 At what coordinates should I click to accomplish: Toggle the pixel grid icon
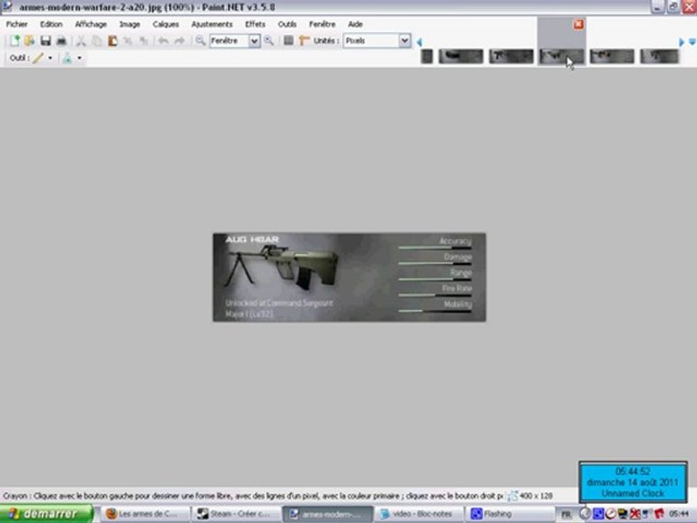(x=288, y=41)
